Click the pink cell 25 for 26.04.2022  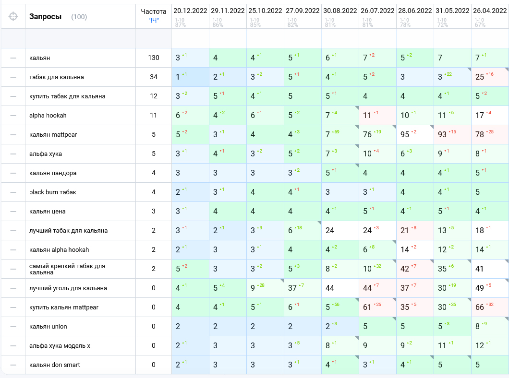pos(490,77)
